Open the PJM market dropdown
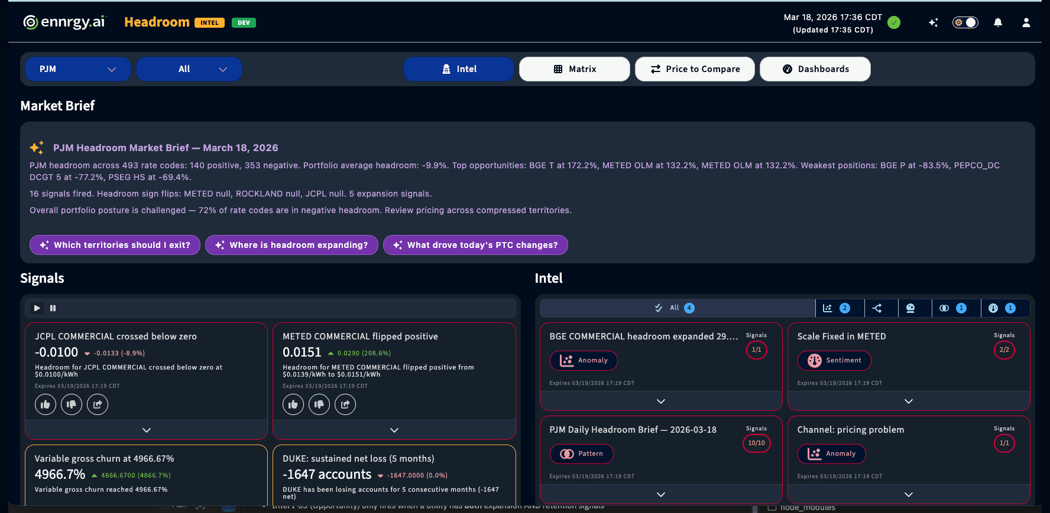Screen dimensions: 1050x513 (77, 69)
